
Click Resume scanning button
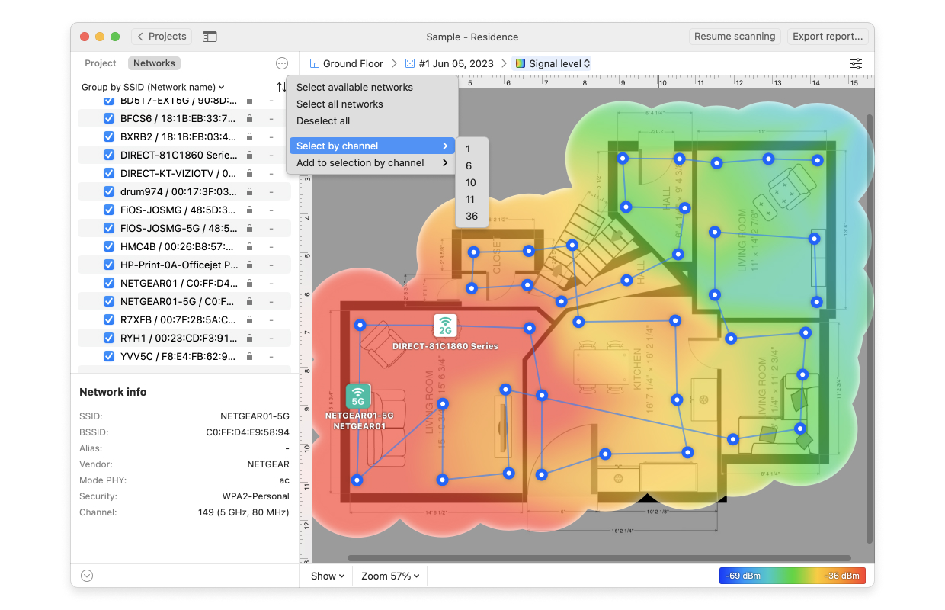tap(735, 37)
